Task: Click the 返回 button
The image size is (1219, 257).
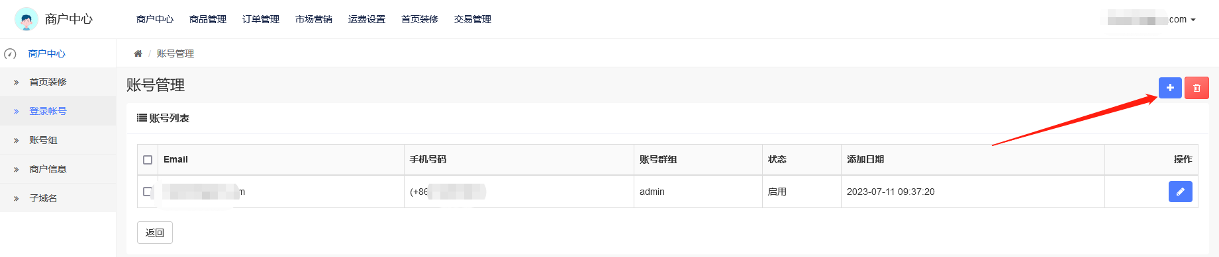Action: pos(155,233)
